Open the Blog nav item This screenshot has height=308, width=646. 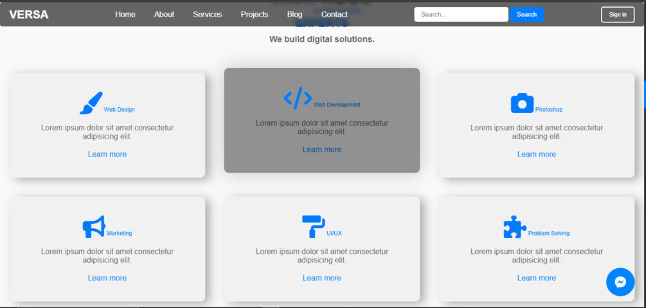point(294,14)
